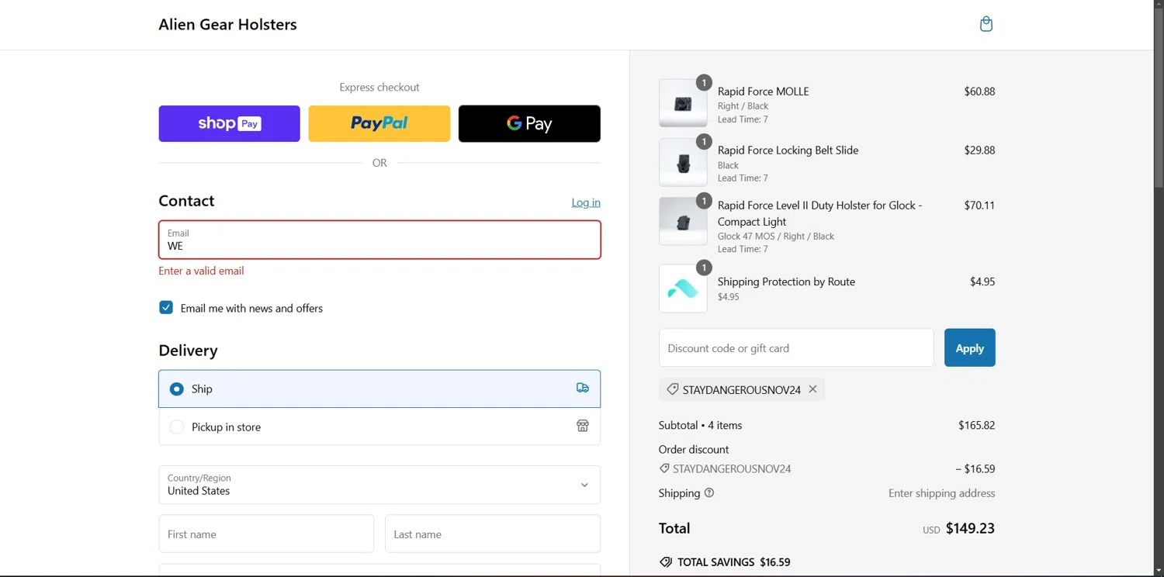Click the store pickup building icon
This screenshot has height=577, width=1164.
tap(583, 426)
